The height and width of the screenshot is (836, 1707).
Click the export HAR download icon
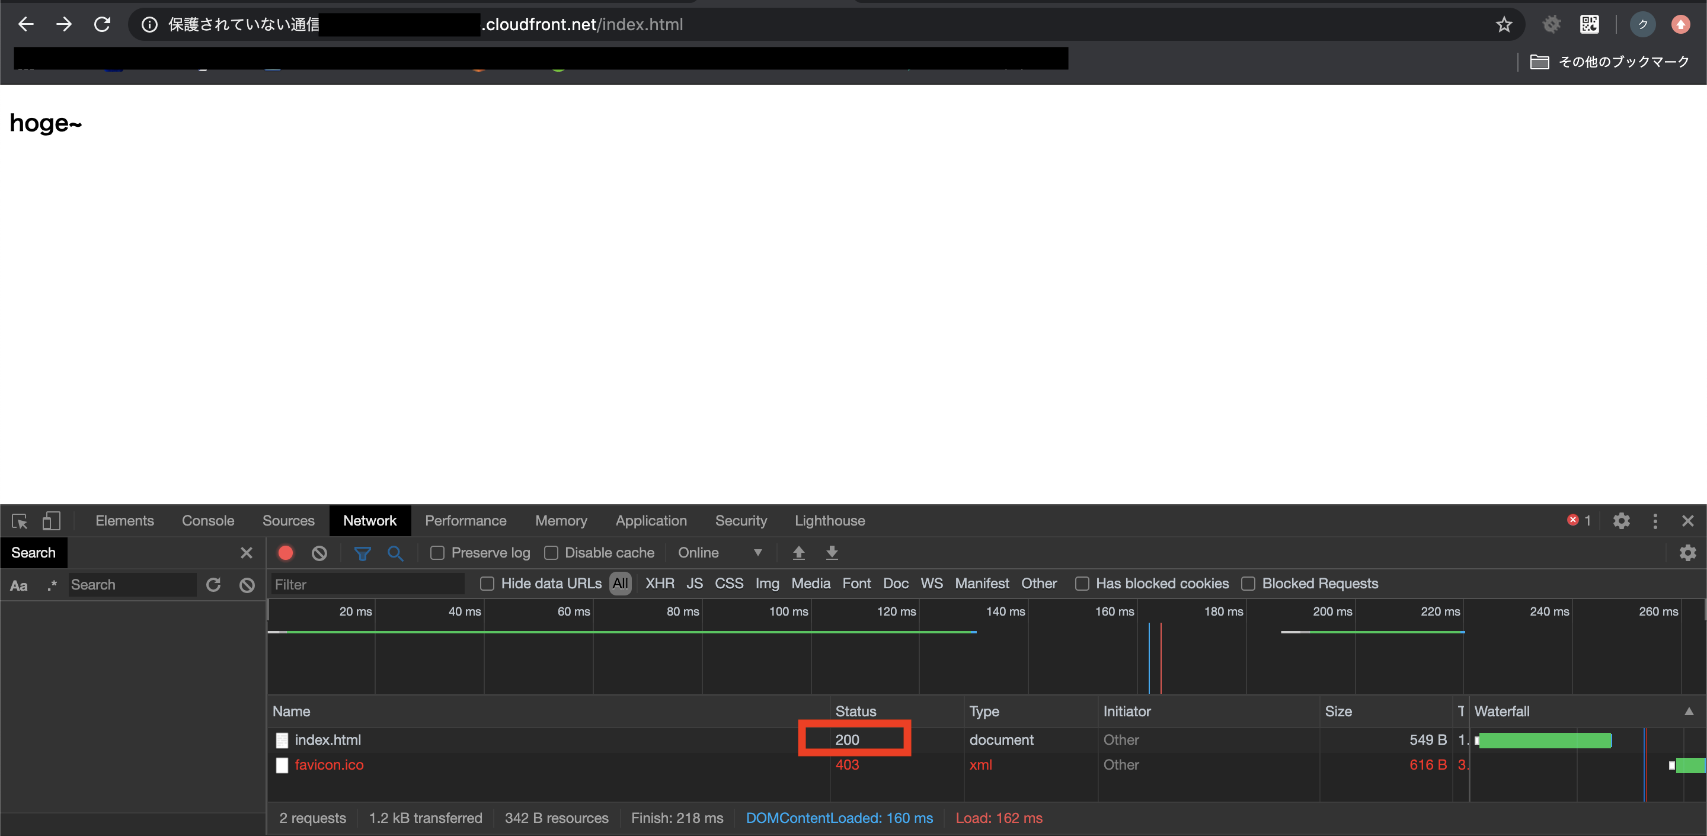pyautogui.click(x=832, y=552)
